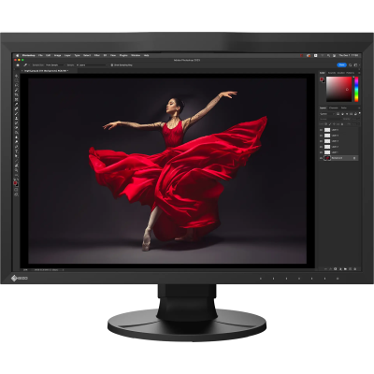Select the Lasso tool
The image size is (374, 374).
click(17, 85)
